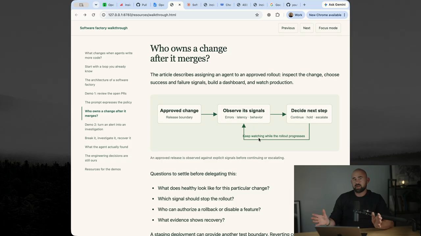The width and height of the screenshot is (421, 236).
Task: Switch to the 'Goo' Google tab
Action: [276, 5]
